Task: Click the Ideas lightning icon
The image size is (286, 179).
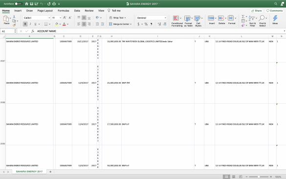Action: pos(275,18)
